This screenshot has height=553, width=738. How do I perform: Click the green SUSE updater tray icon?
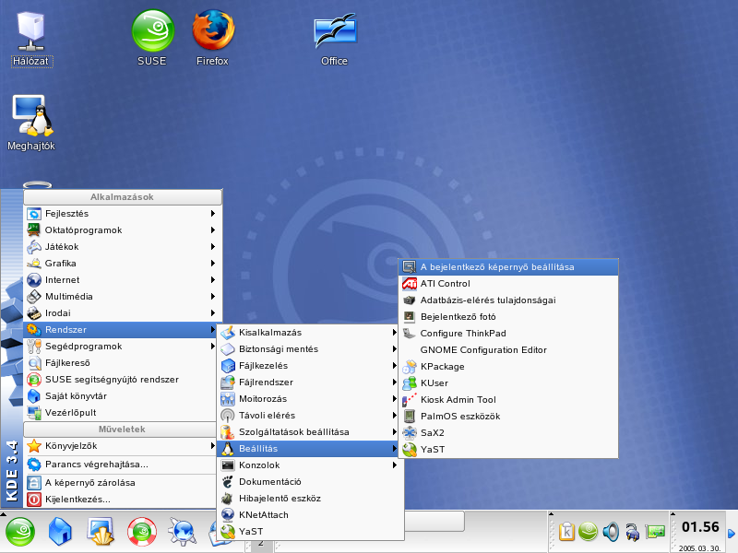pyautogui.click(x=588, y=532)
